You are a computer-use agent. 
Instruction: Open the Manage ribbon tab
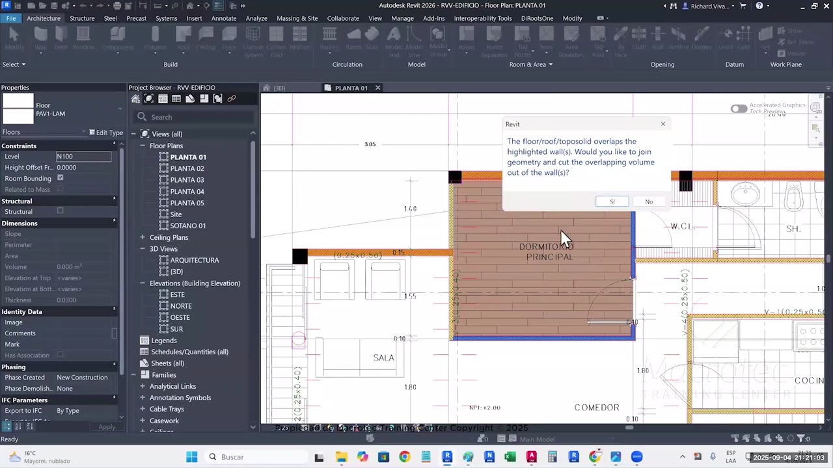[402, 18]
